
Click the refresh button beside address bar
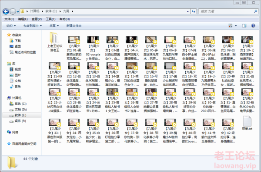pos(194,11)
